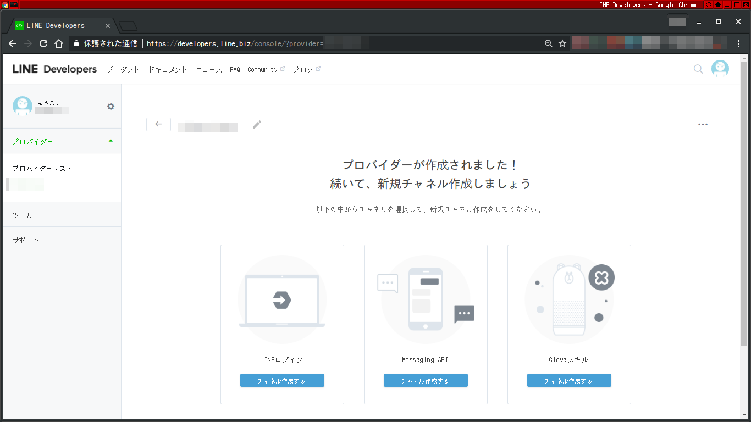The width and height of the screenshot is (751, 422).
Task: Open the ellipsis options menu on the right
Action: click(703, 124)
